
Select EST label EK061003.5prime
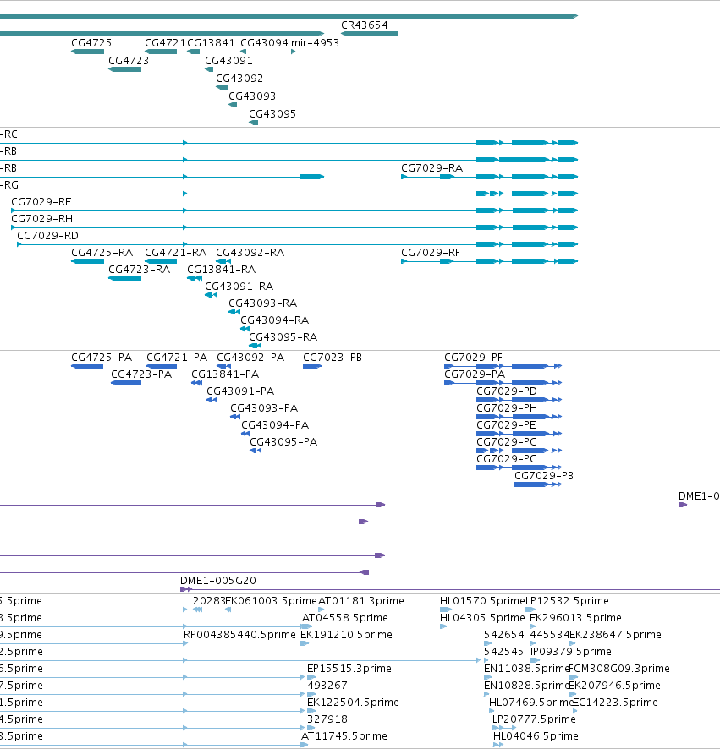click(x=271, y=600)
